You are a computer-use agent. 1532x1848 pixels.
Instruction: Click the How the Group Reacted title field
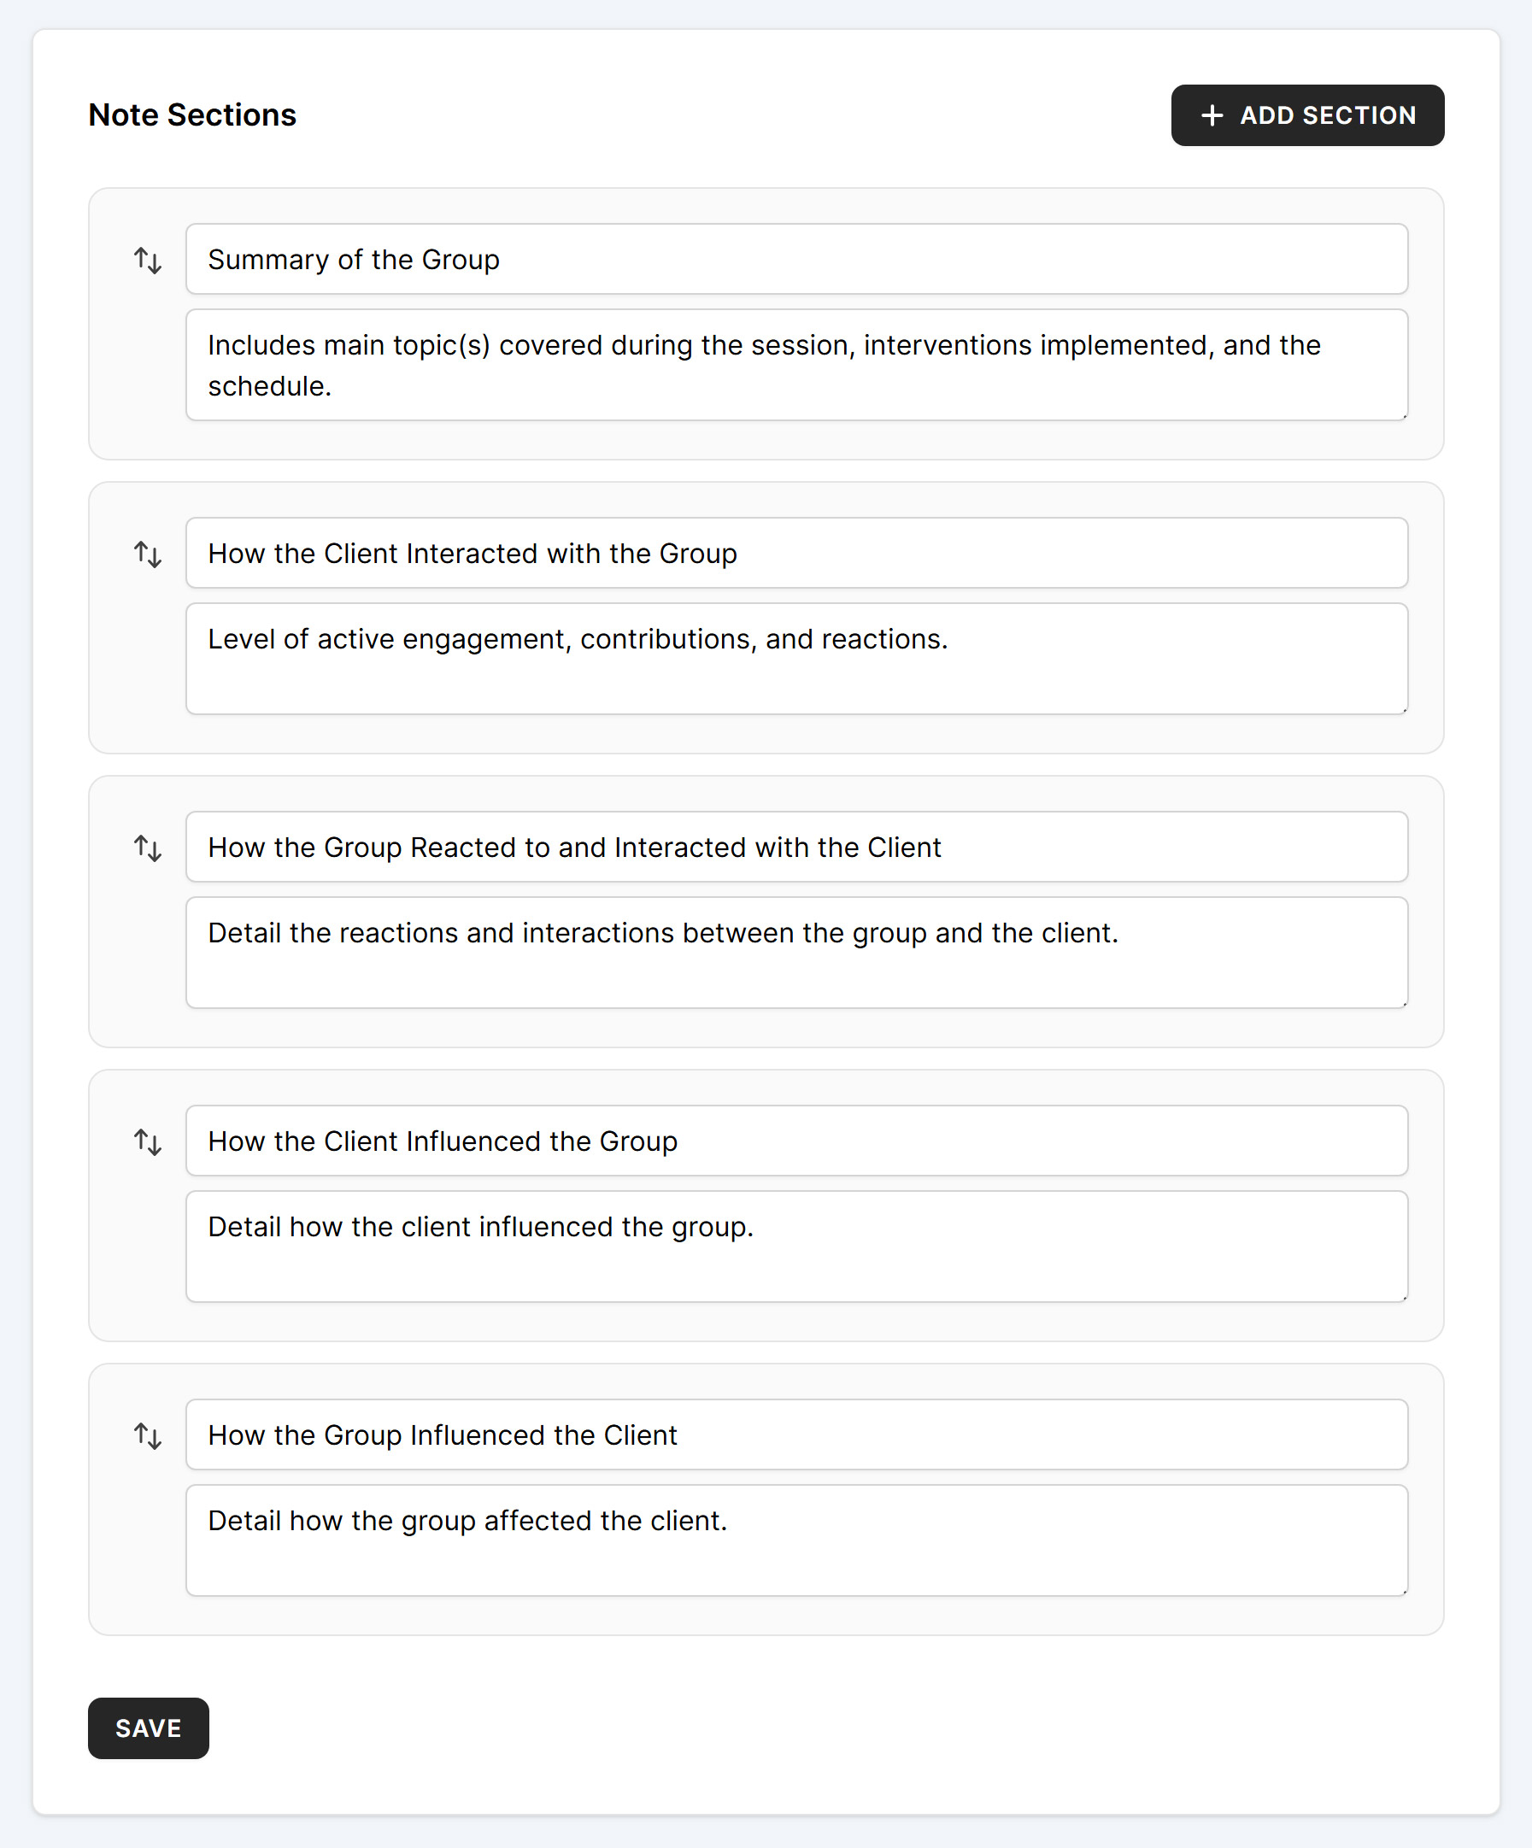796,847
